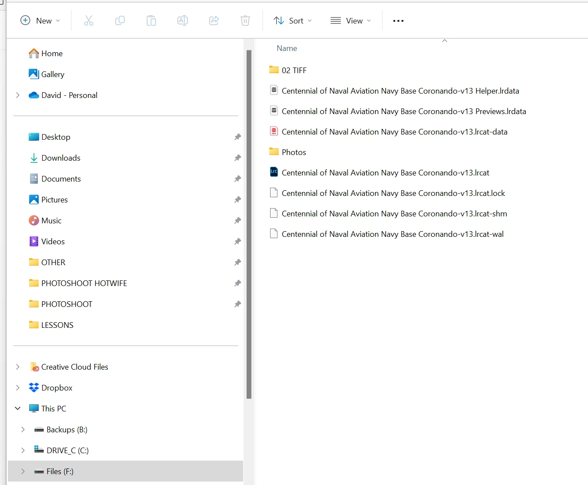Image resolution: width=588 pixels, height=485 pixels.
Task: Click pin icon beside PHOTOSHOOT folder
Action: 237,304
